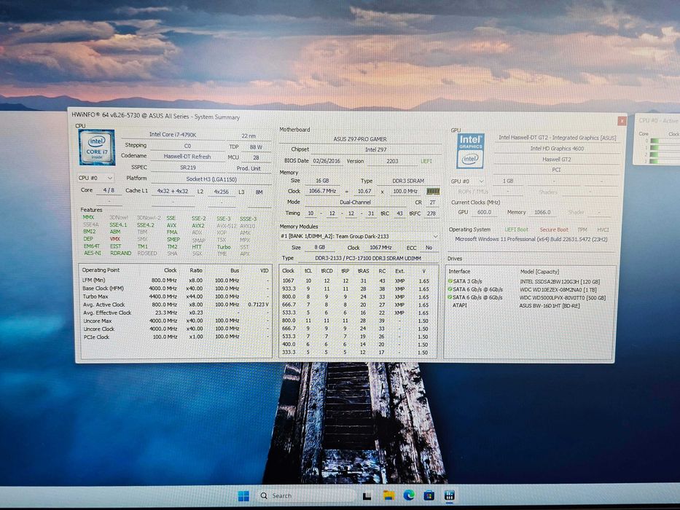Click the SR219 SSPEC value

[187, 168]
